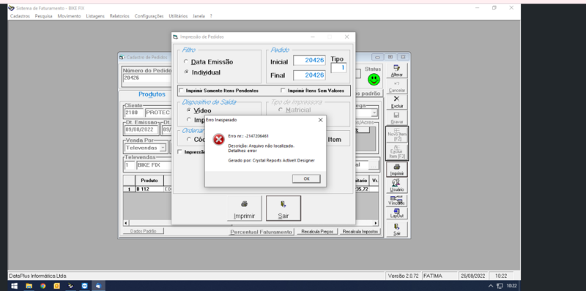The height and width of the screenshot is (291, 586).
Task: Open the Configurações menu
Action: click(149, 16)
